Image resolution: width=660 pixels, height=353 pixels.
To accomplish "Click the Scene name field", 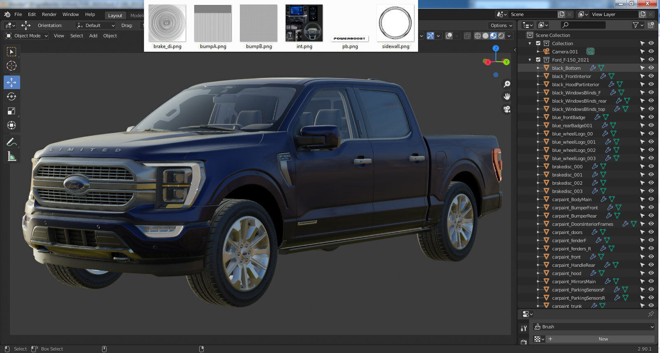I will tap(533, 14).
